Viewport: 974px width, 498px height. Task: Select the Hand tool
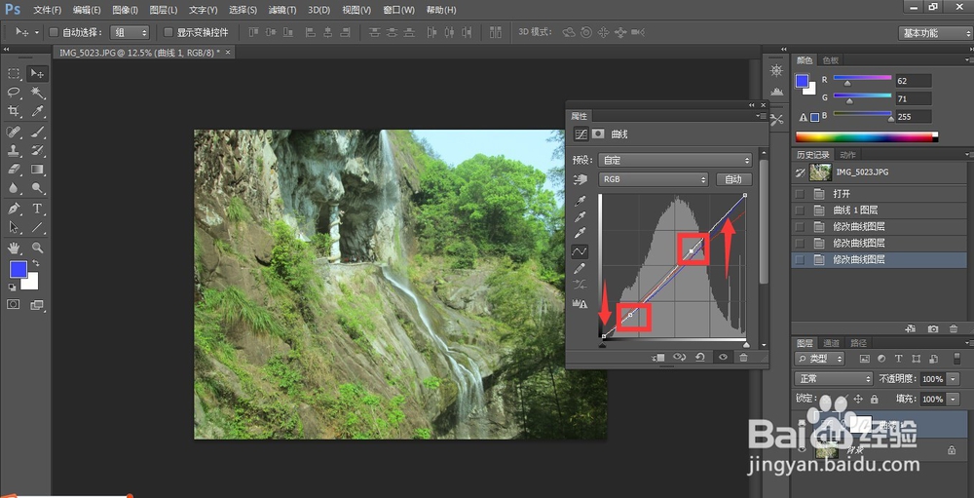(13, 248)
